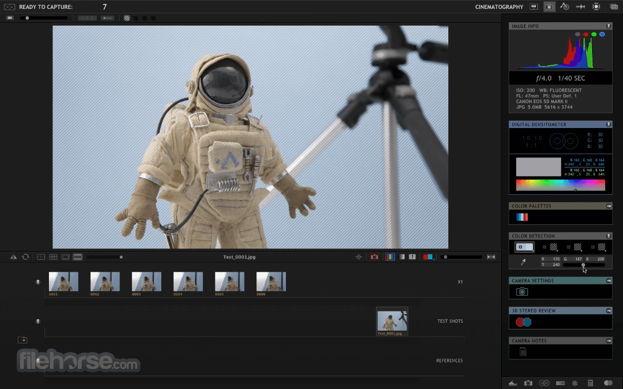
Task: Select the eyedropper in Color Detection panel
Action: [x=523, y=261]
